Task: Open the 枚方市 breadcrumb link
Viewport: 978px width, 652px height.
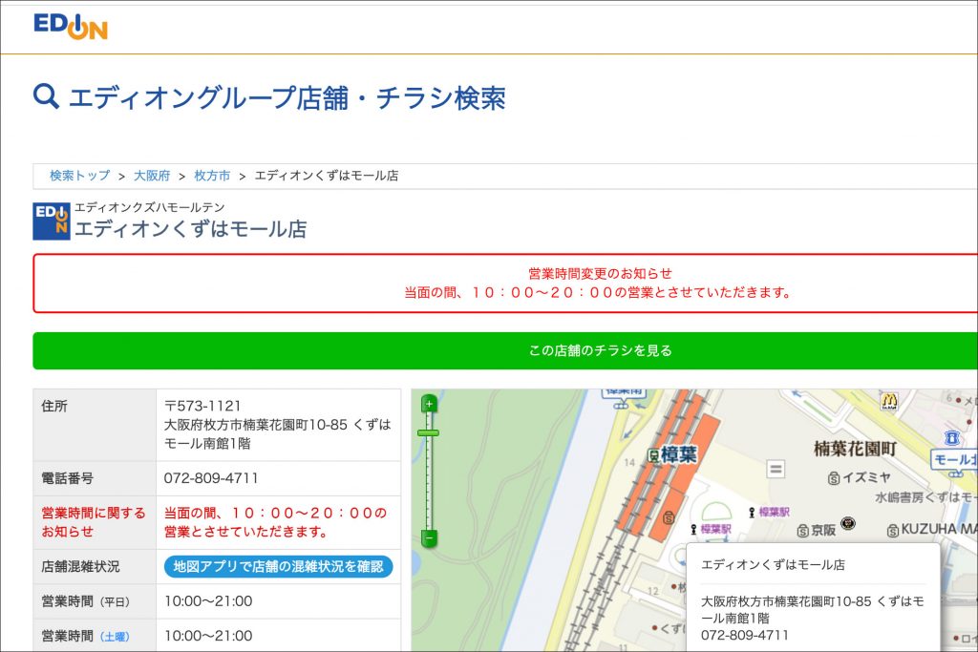Action: (x=212, y=176)
